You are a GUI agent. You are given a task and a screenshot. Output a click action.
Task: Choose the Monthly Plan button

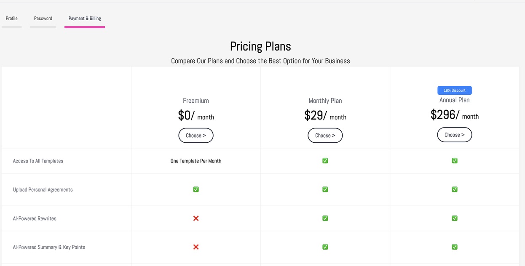coord(325,136)
